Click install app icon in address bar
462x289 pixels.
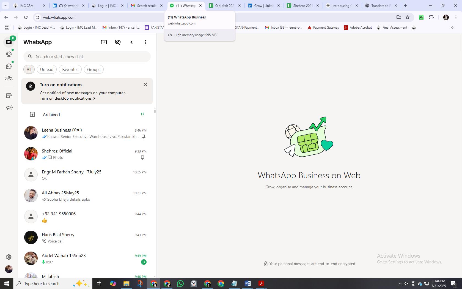[398, 17]
